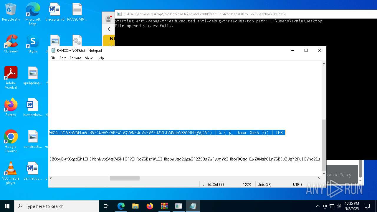Launch Microsoft Edge from the desktop shortcut
This screenshot has width=377, height=212.
(33, 14)
